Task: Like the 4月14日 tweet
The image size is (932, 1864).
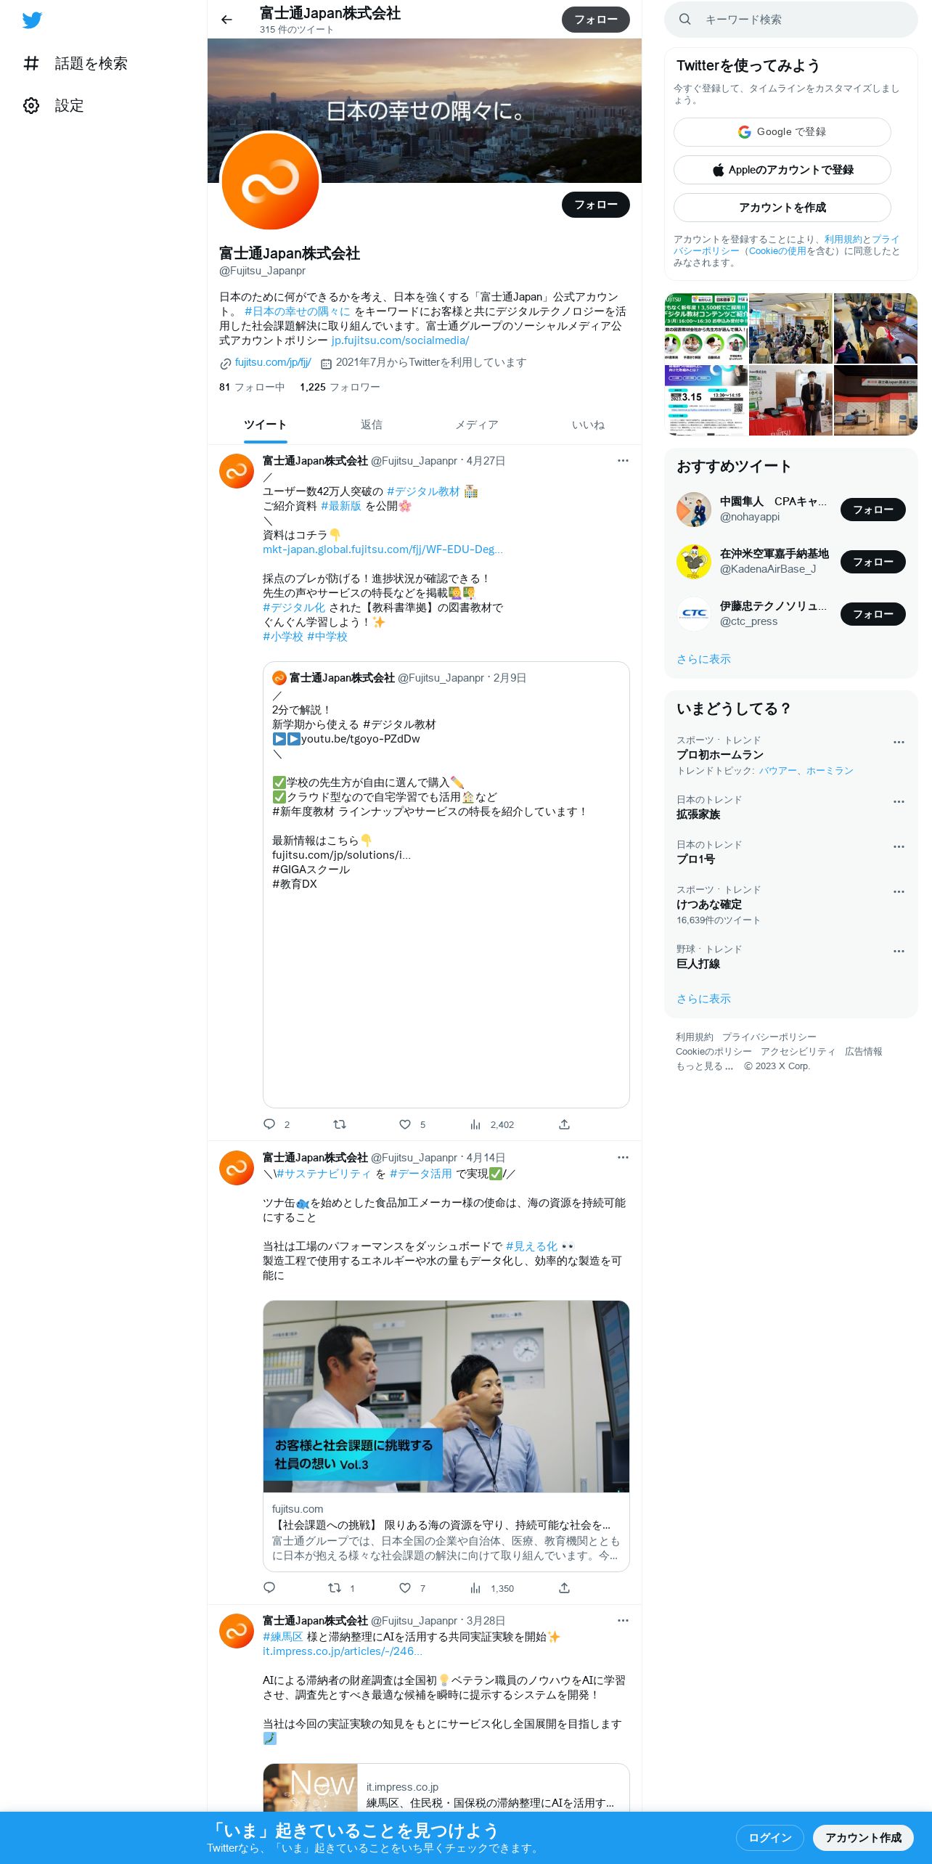Action: pos(405,1587)
